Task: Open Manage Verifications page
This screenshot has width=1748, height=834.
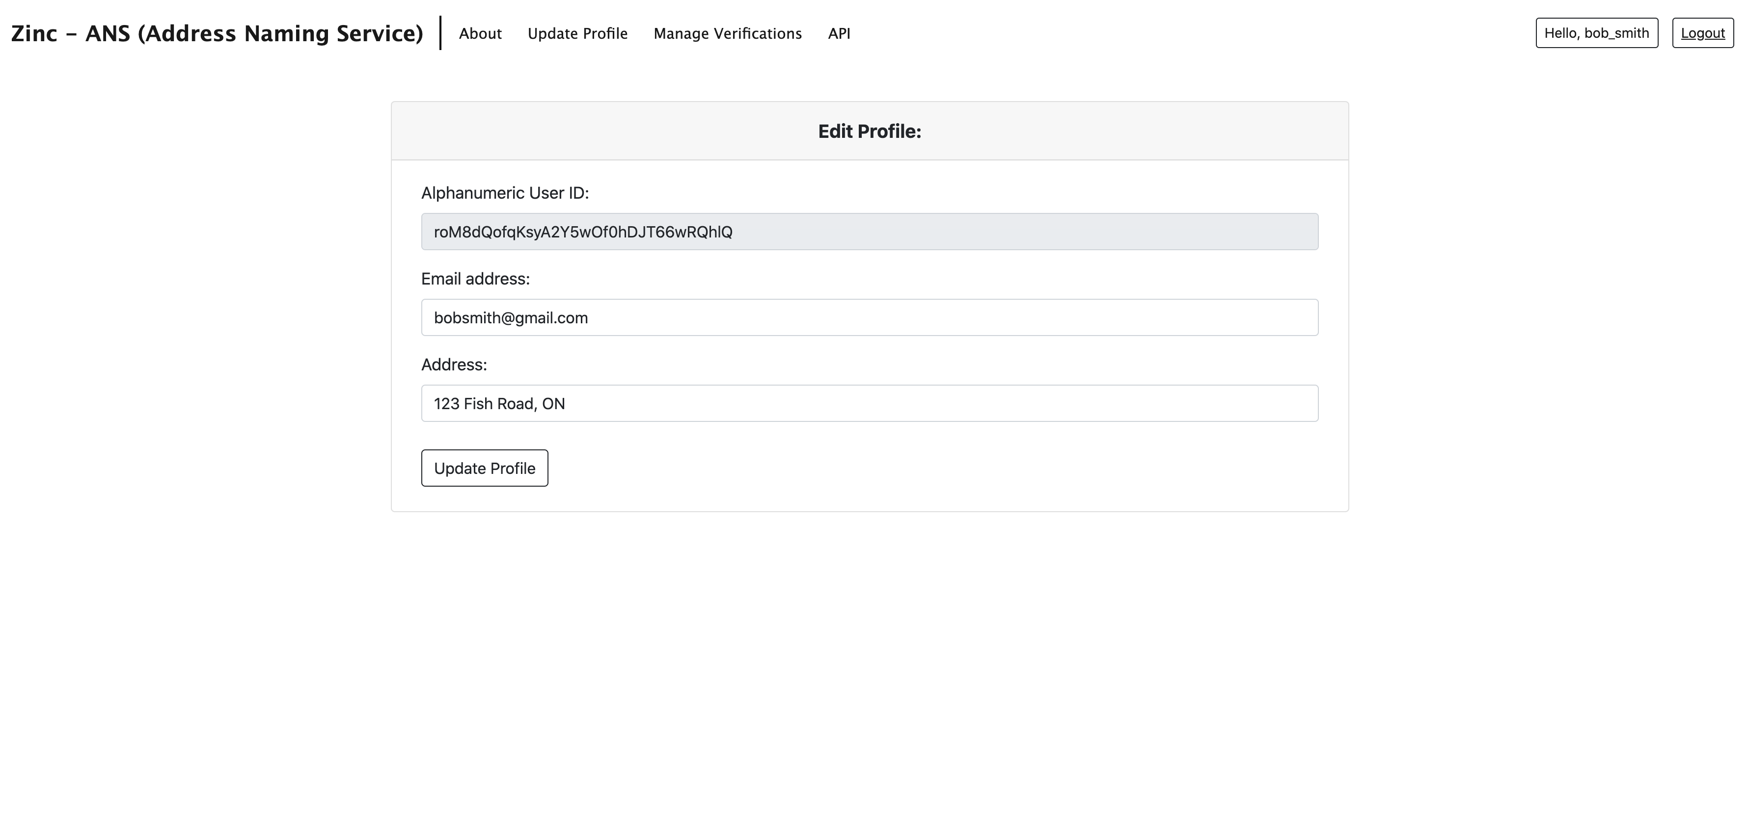Action: (x=727, y=33)
